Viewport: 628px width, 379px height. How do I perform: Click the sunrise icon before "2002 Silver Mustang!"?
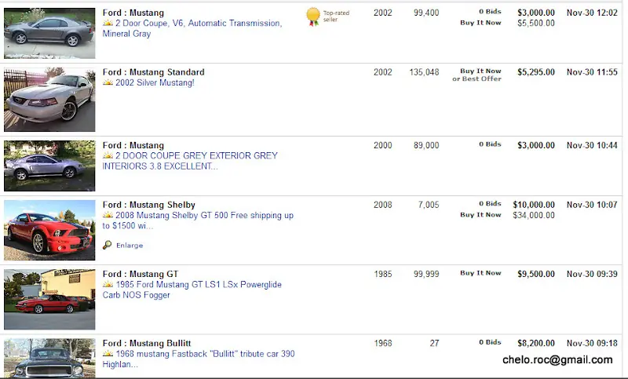[108, 83]
